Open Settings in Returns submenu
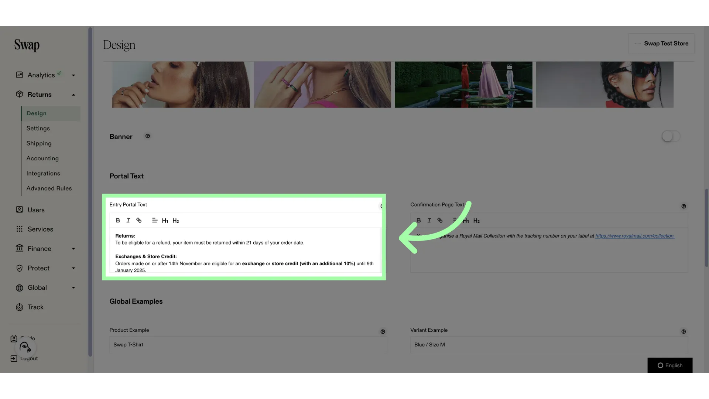This screenshot has width=709, height=399. 38,128
